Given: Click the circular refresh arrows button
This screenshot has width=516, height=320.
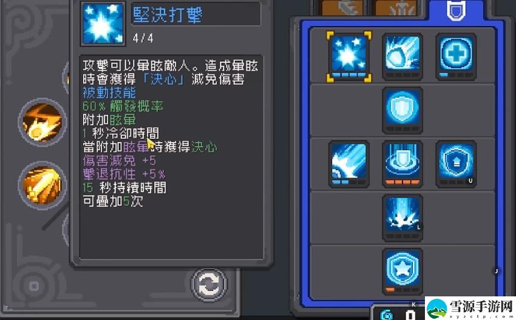Looking at the screenshot, I should [209, 284].
